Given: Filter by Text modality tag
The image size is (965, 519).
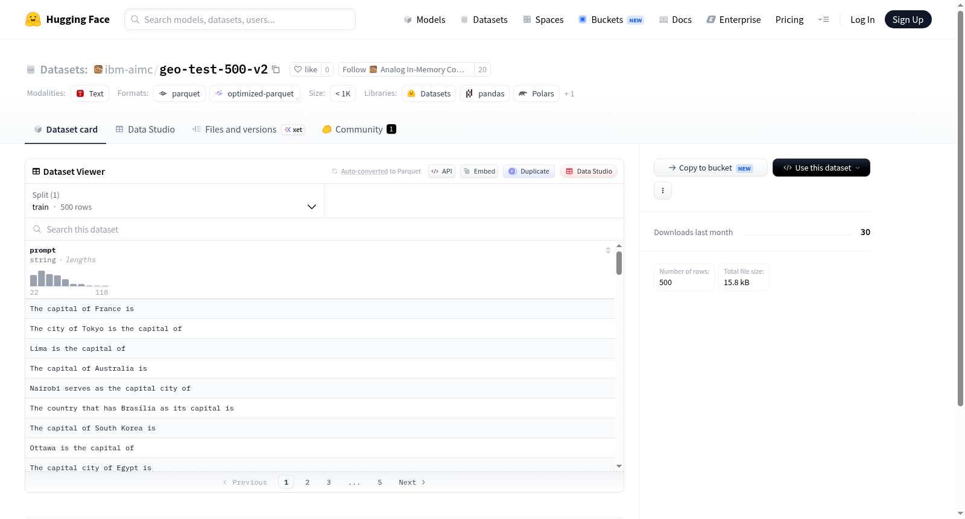Looking at the screenshot, I should pyautogui.click(x=90, y=93).
